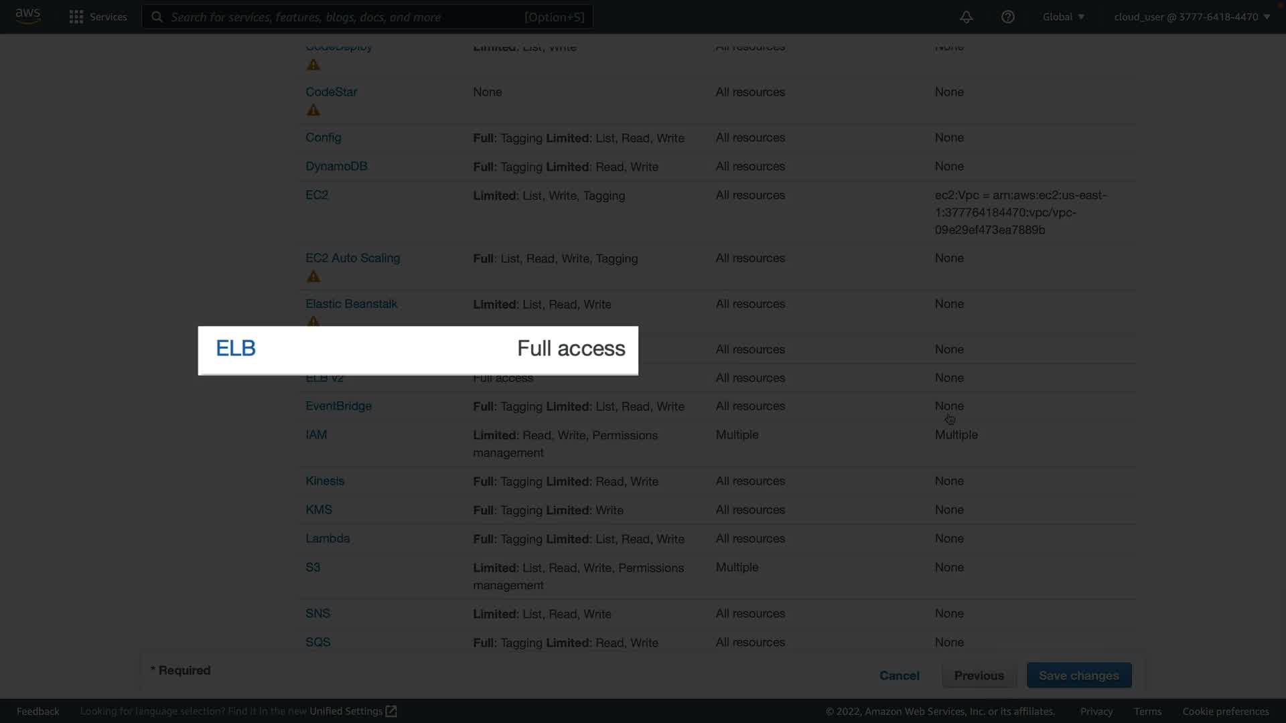Viewport: 1286px width, 723px height.
Task: Click the search magnifier icon
Action: coord(157,17)
